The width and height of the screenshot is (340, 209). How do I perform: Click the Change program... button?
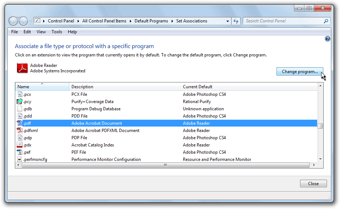point(300,72)
